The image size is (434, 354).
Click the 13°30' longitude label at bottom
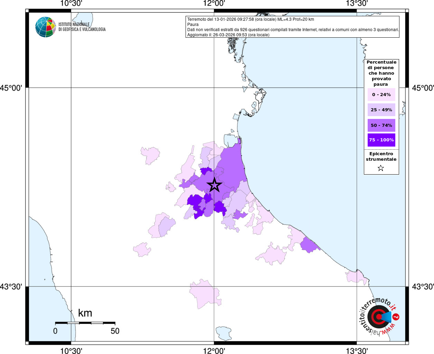pyautogui.click(x=357, y=351)
